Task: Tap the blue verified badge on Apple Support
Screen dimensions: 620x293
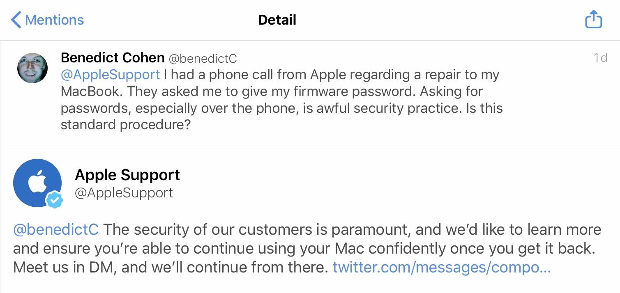Action: click(x=54, y=200)
